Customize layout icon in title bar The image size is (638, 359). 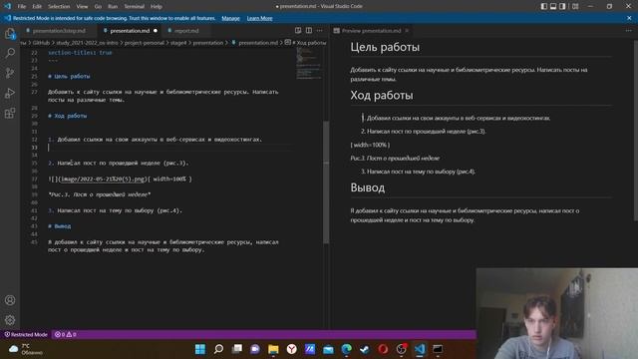pyautogui.click(x=575, y=6)
